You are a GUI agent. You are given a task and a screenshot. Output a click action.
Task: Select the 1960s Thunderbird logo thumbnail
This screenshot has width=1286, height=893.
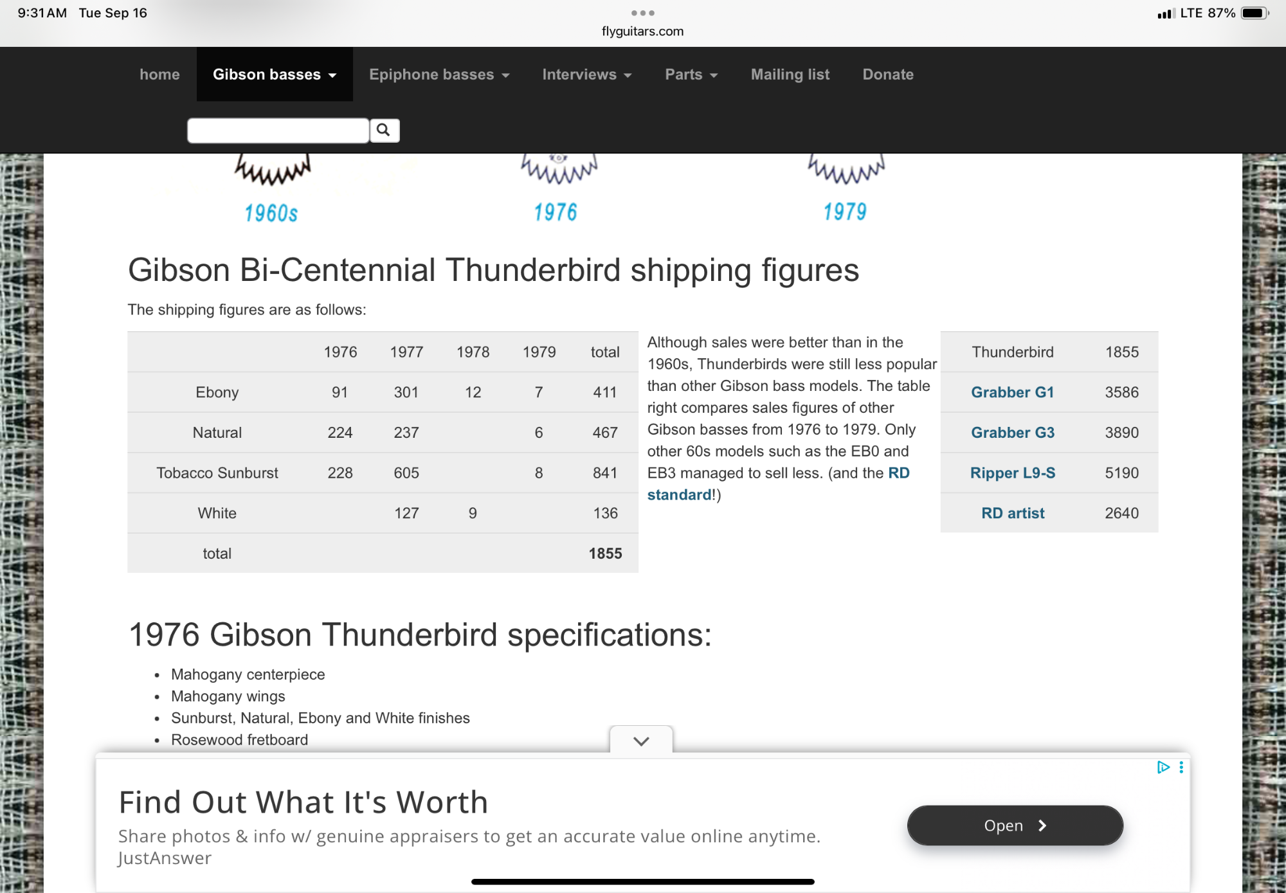(271, 189)
